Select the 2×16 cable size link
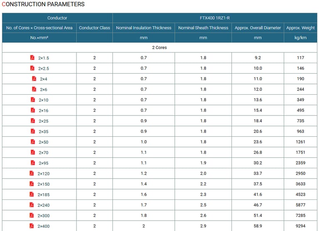Image resolution: width=319 pixels, height=231 pixels. (x=44, y=111)
